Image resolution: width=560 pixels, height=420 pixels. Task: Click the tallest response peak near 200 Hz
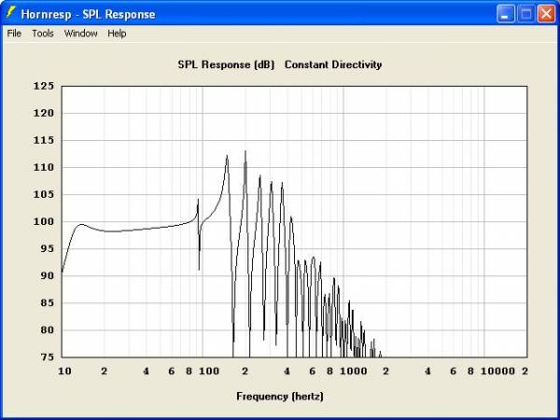pos(245,151)
